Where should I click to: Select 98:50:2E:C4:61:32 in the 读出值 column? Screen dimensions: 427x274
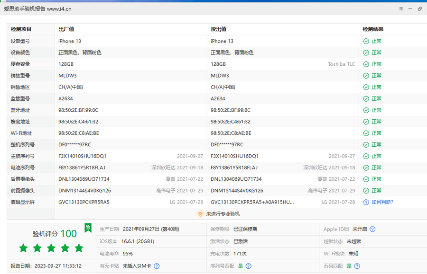[231, 122]
